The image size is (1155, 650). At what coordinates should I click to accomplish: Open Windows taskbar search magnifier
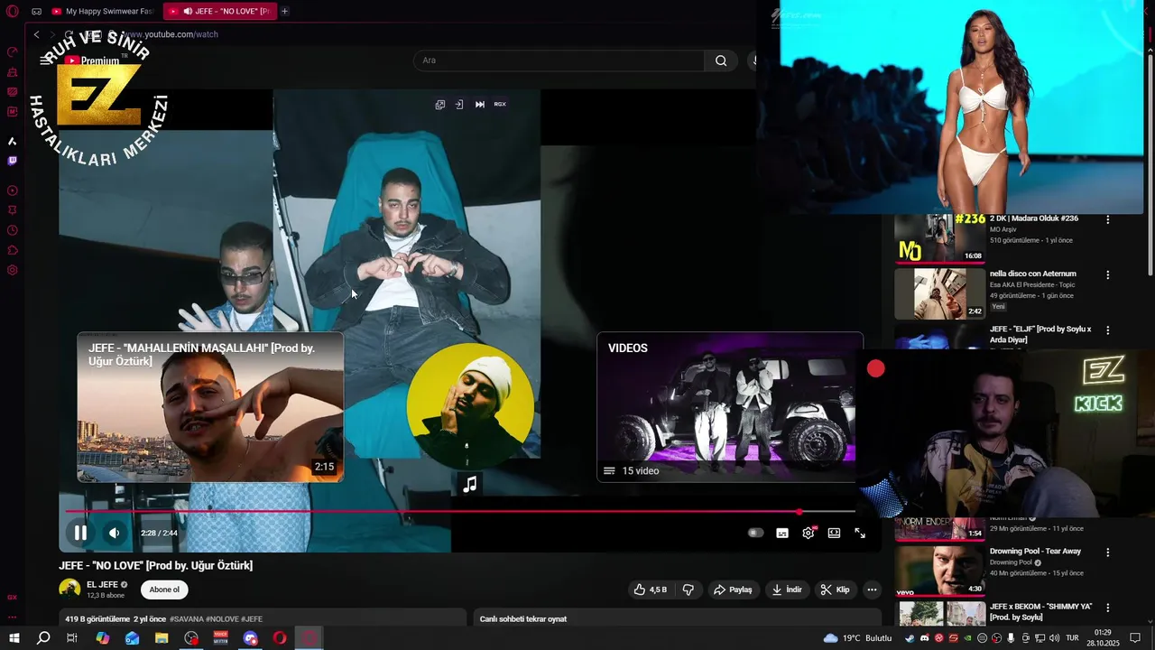[43, 638]
